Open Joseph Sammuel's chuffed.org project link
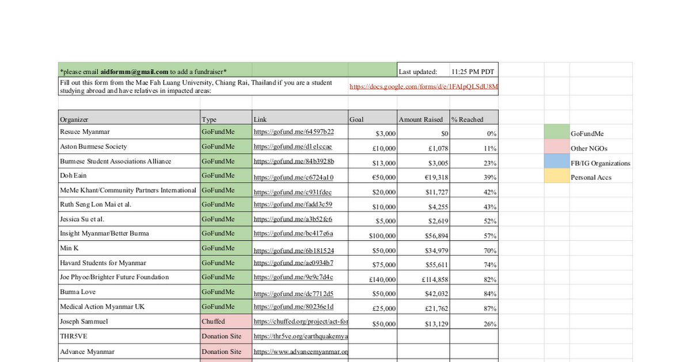Image resolution: width=691 pixels, height=362 pixels. coord(301,322)
